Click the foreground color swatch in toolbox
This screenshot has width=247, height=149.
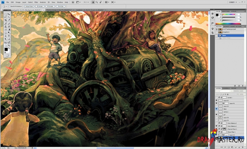coord(6,49)
